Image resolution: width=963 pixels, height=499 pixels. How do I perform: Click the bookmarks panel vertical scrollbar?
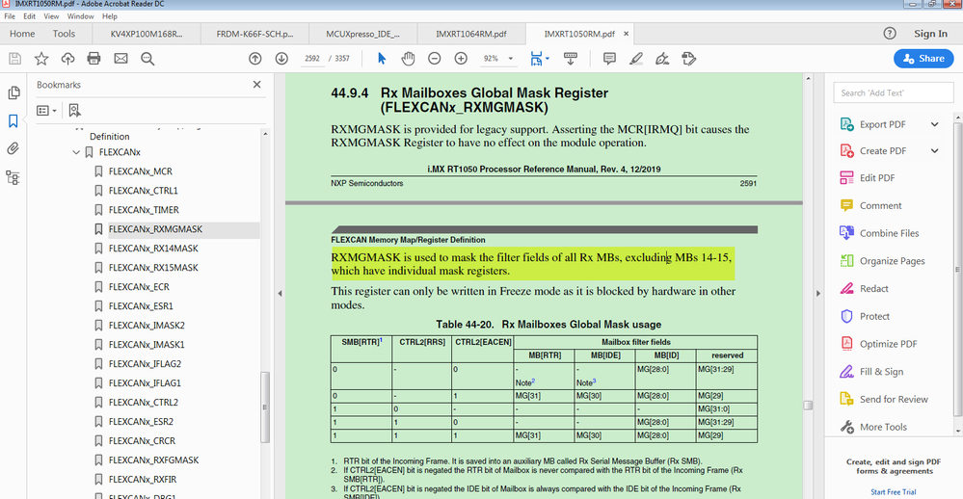pyautogui.click(x=265, y=407)
